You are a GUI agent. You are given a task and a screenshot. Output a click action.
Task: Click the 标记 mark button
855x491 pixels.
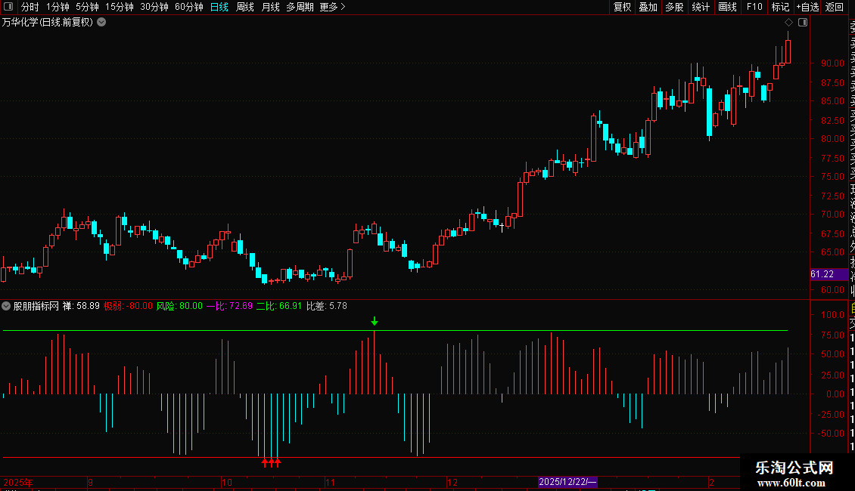coord(780,7)
